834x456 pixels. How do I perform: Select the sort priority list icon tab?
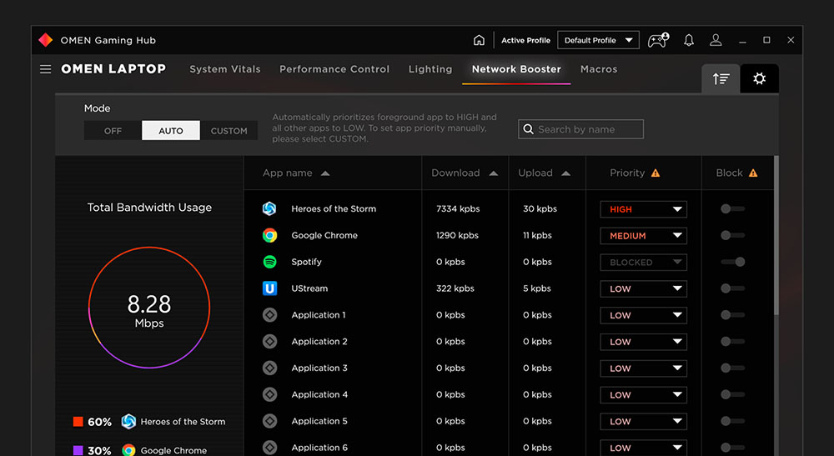click(x=721, y=78)
